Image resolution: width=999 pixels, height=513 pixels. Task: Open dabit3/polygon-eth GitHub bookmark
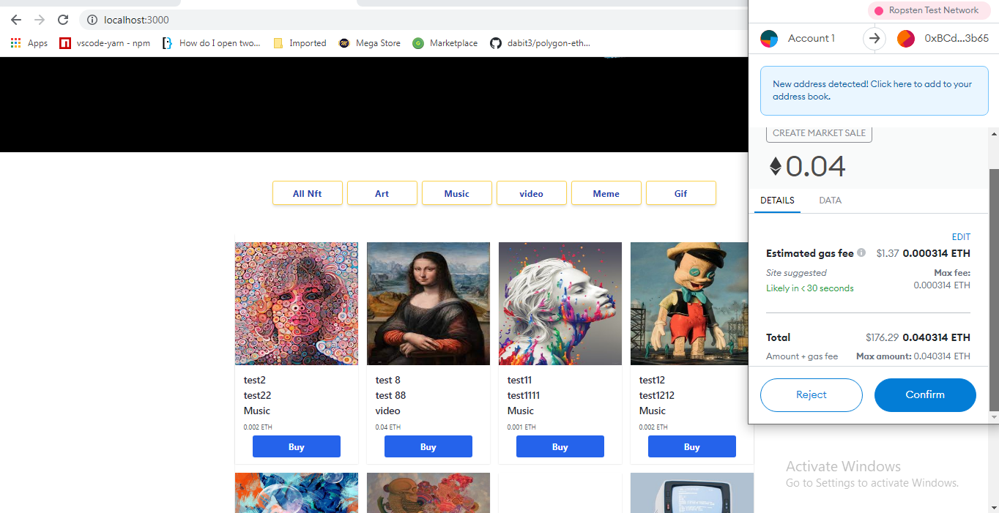click(x=540, y=43)
